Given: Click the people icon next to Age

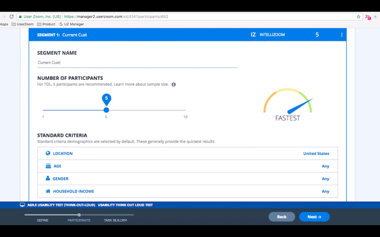Looking at the screenshot, I should click(48, 166).
